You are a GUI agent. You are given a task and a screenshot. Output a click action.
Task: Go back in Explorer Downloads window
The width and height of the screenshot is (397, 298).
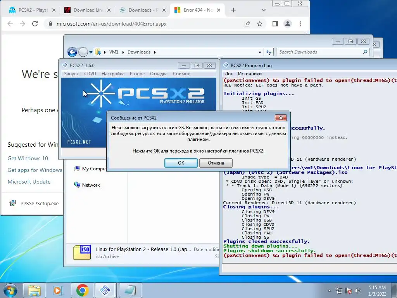click(72, 52)
